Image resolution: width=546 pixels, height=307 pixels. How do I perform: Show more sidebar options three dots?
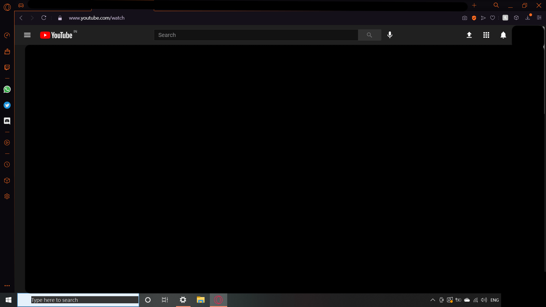point(7,286)
